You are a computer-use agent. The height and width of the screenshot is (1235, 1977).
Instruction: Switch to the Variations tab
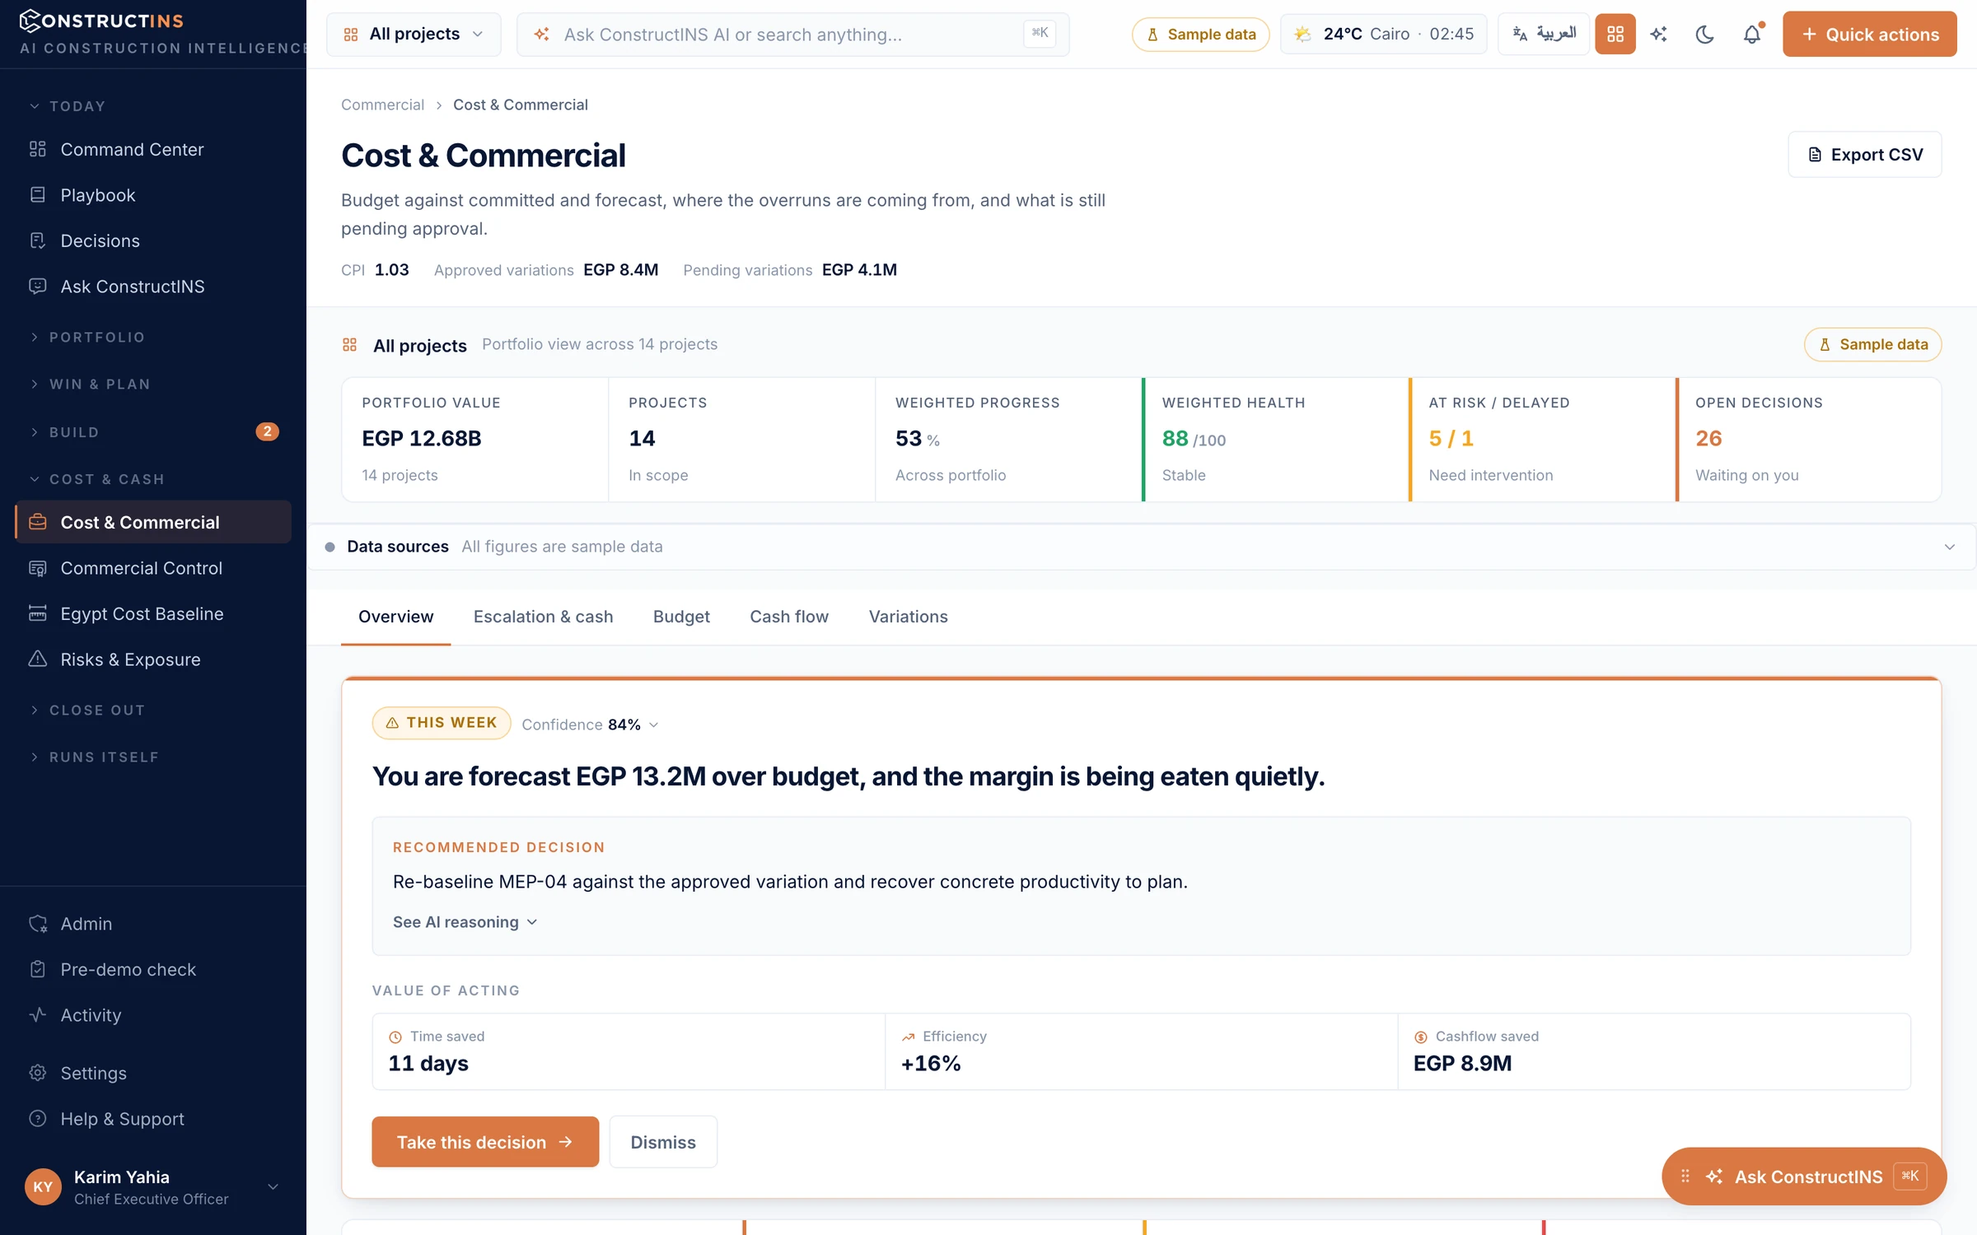coord(908,617)
